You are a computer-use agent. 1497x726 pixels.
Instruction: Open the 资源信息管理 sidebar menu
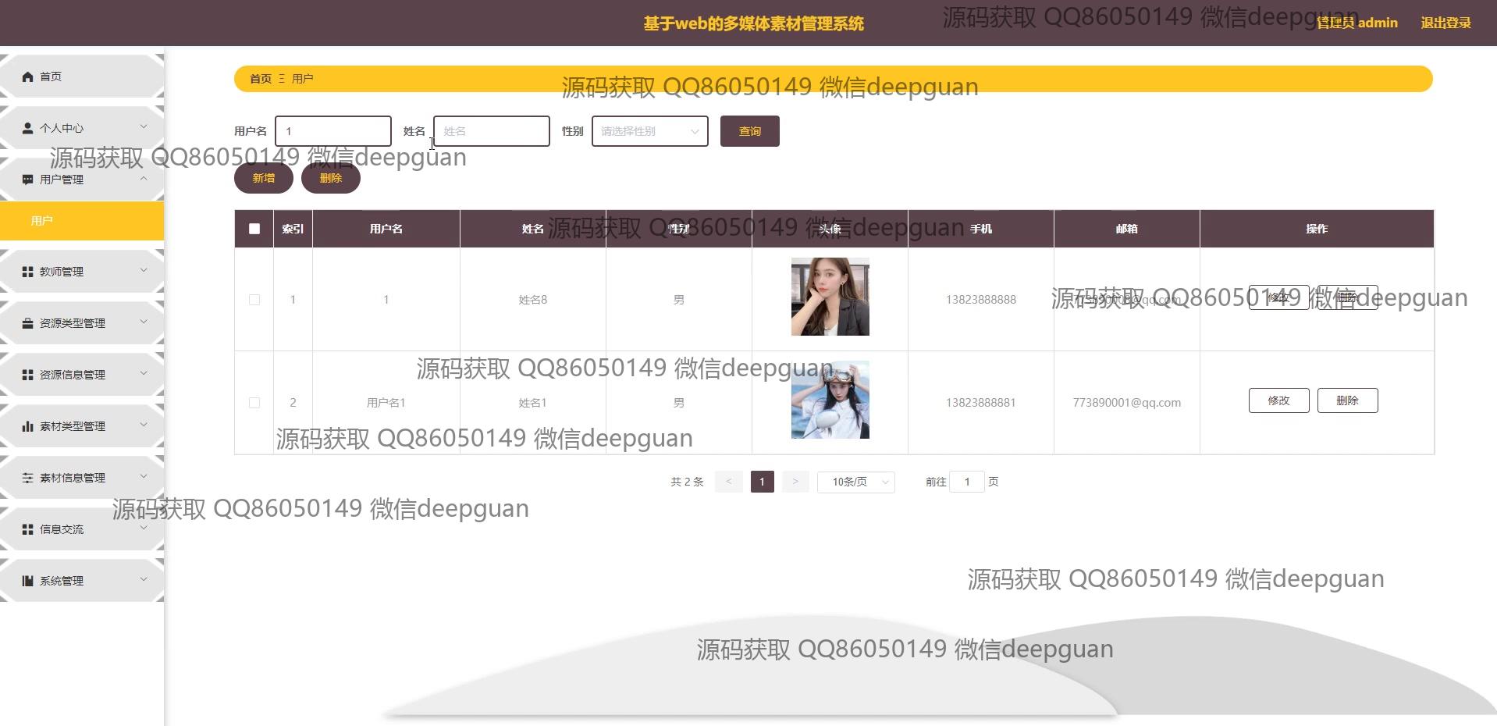[x=82, y=375]
